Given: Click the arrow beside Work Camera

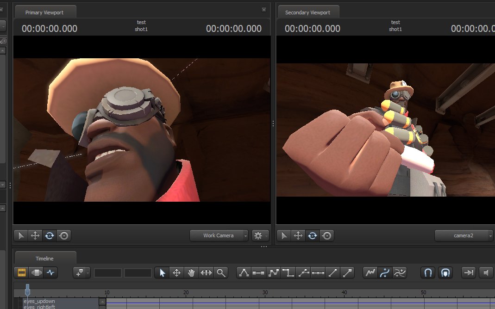Looking at the screenshot, I should [245, 236].
